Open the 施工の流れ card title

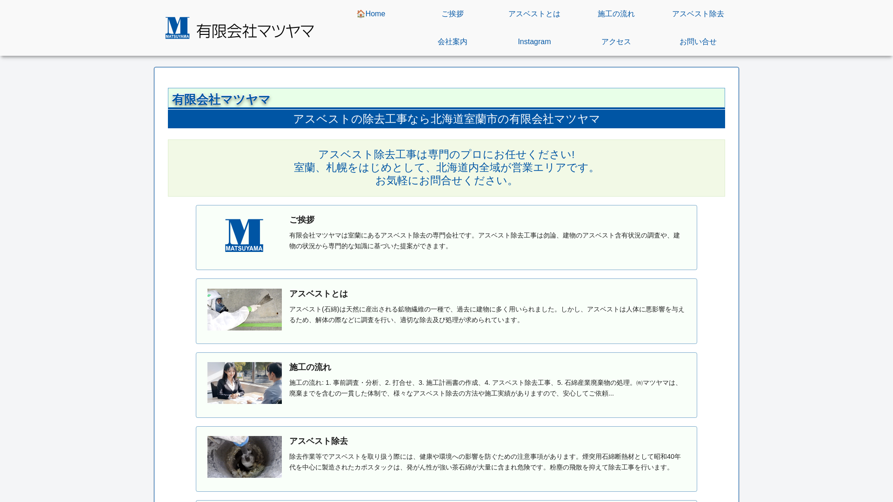tap(310, 367)
